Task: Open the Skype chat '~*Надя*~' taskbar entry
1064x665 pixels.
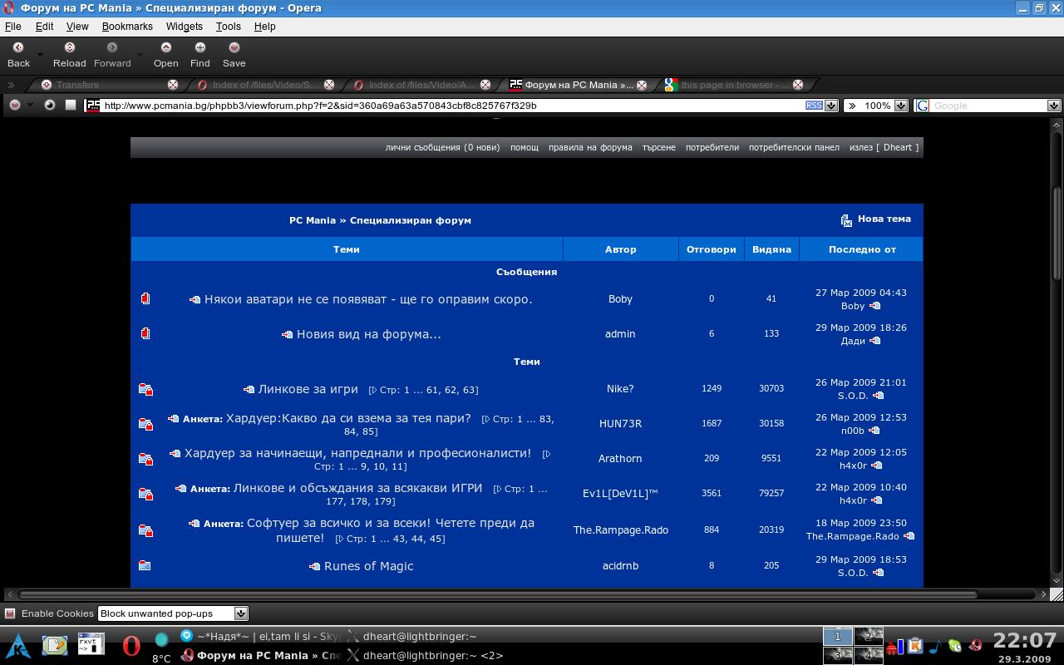Action: tap(261, 636)
